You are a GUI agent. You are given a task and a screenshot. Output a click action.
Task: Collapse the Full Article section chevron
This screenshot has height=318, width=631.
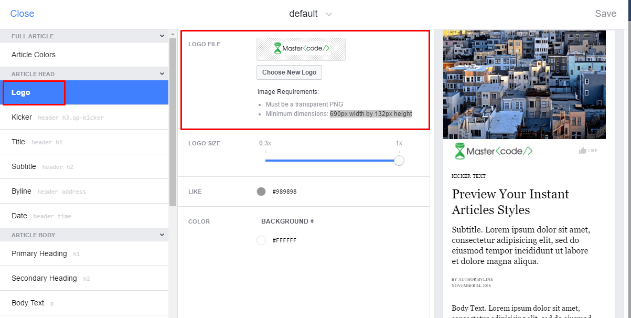point(162,36)
